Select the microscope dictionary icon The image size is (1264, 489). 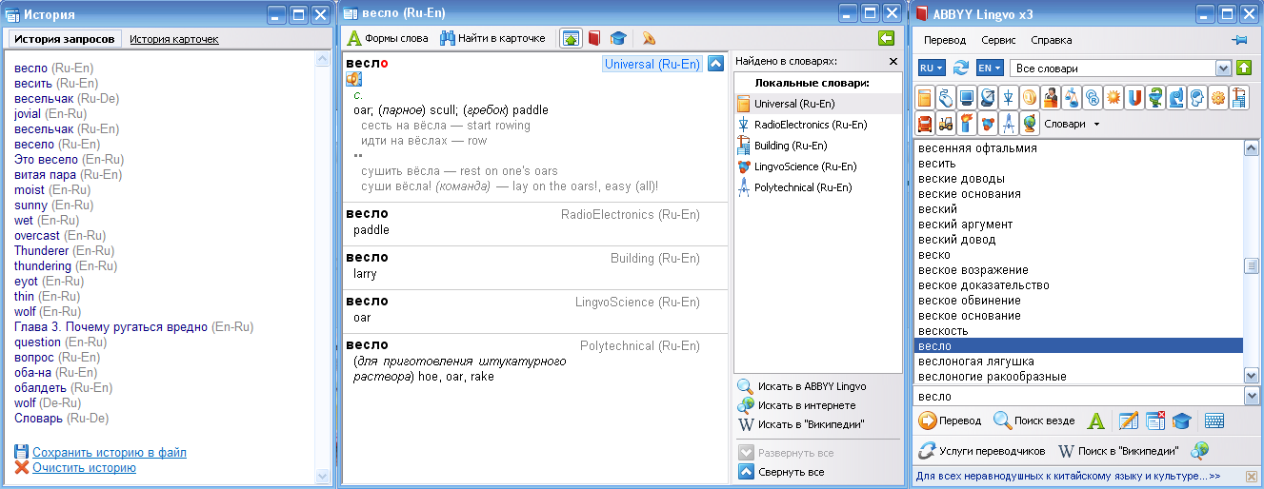click(1176, 97)
